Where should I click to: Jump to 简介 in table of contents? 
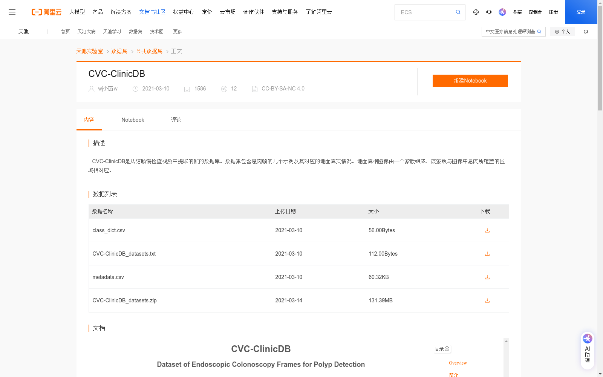pos(453,375)
